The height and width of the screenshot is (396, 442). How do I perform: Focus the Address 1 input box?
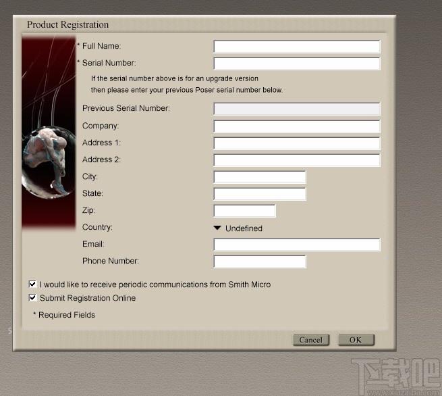[x=296, y=143]
